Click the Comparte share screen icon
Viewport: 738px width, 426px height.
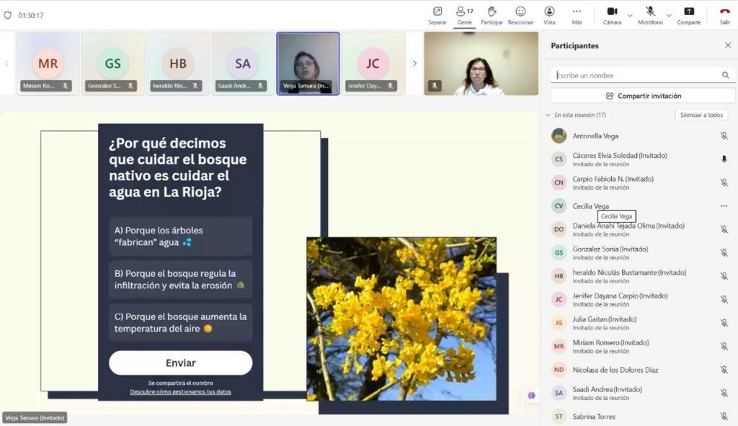tap(688, 12)
